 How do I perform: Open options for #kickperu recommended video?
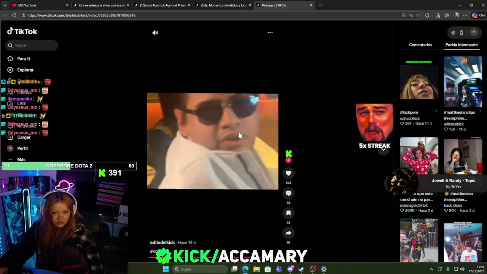(436, 112)
